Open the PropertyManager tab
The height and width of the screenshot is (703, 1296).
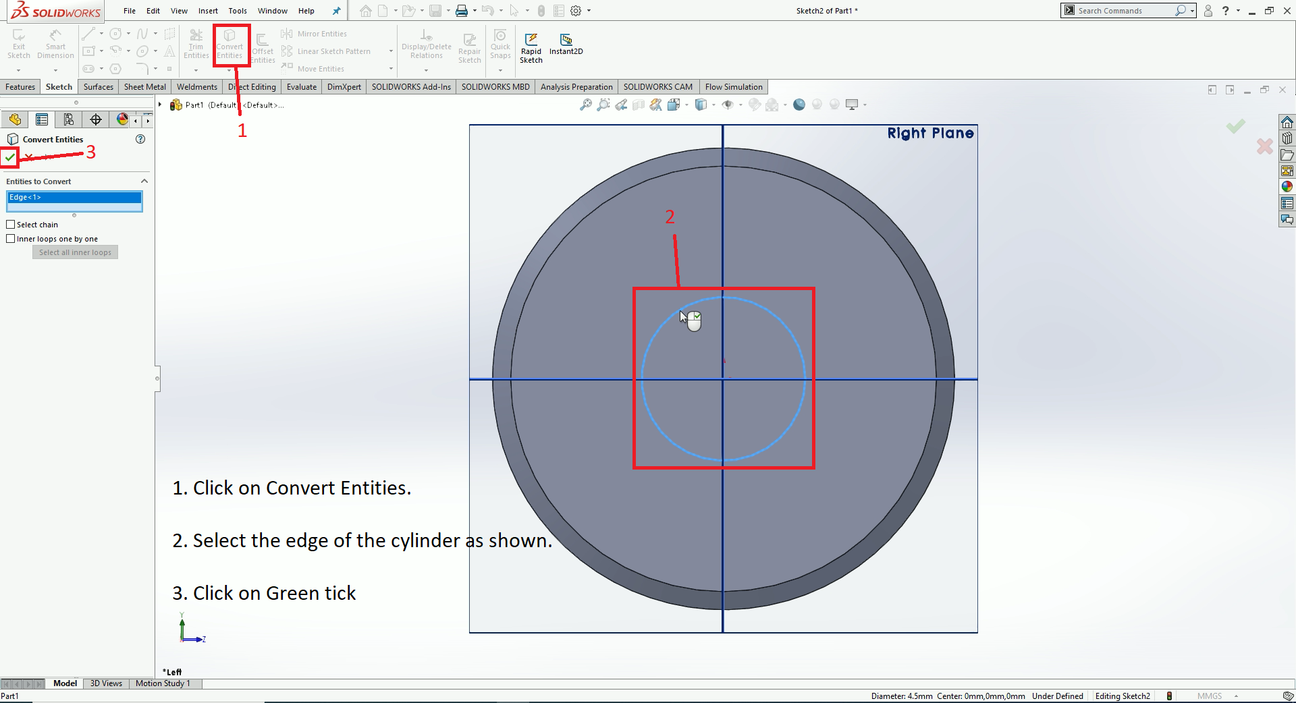42,119
